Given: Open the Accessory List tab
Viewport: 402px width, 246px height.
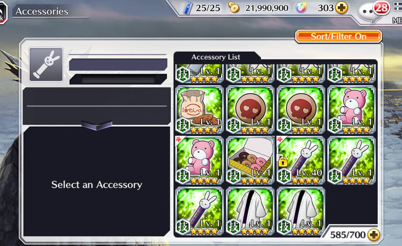Looking at the screenshot, I should click(216, 57).
